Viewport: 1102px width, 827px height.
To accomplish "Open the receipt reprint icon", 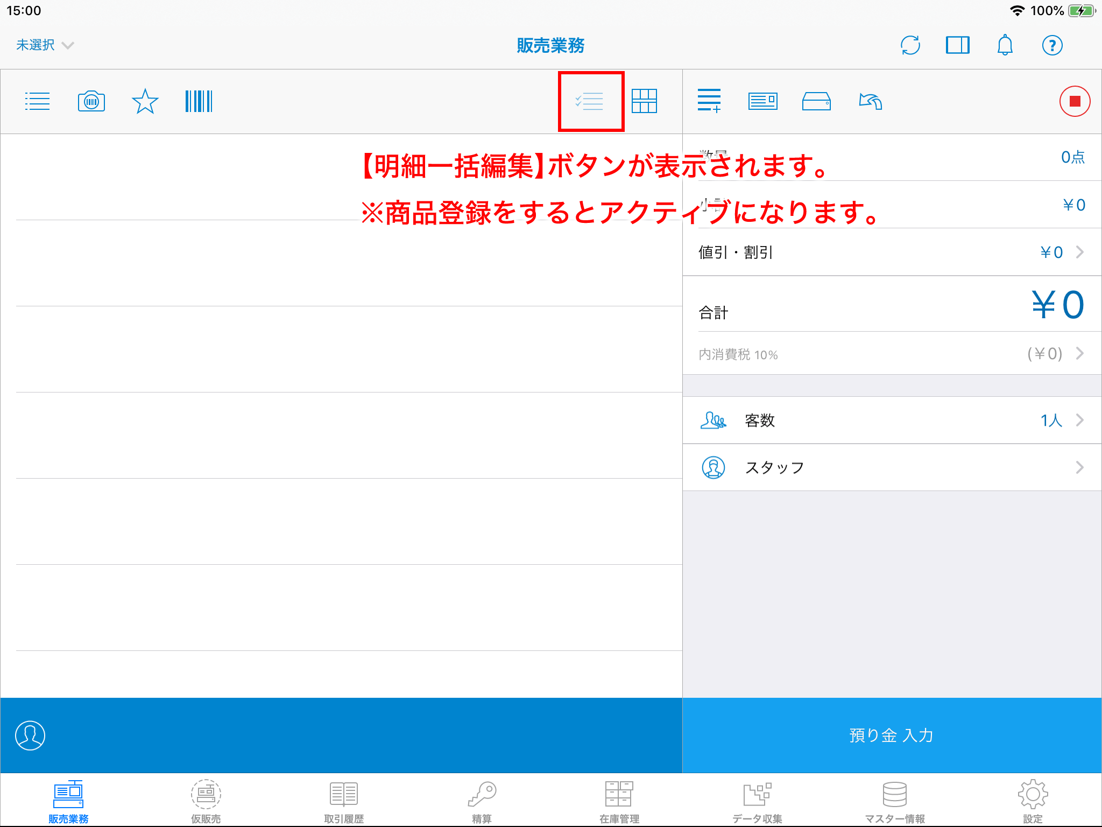I will pos(762,101).
